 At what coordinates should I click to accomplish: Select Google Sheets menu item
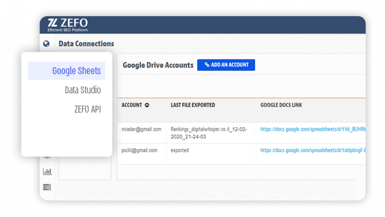click(67, 71)
